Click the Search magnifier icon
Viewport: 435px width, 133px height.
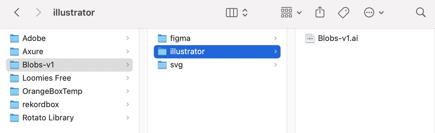click(x=420, y=13)
